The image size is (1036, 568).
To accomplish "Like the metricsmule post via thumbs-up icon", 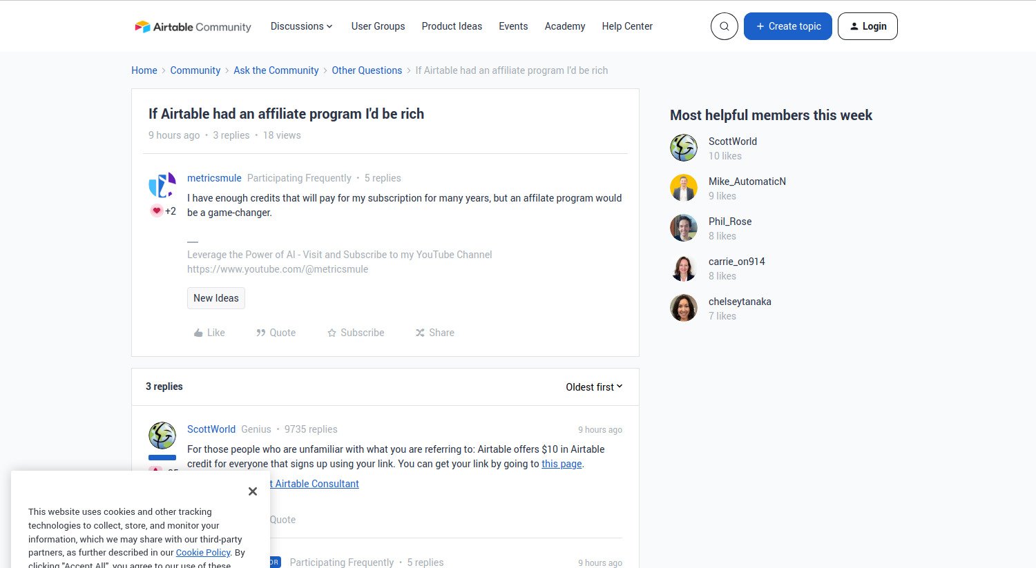I will pyautogui.click(x=198, y=332).
